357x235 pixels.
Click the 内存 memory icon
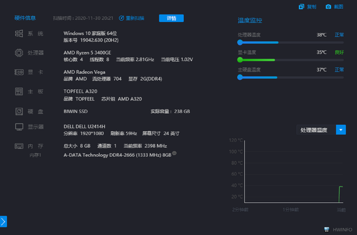pos(19,146)
